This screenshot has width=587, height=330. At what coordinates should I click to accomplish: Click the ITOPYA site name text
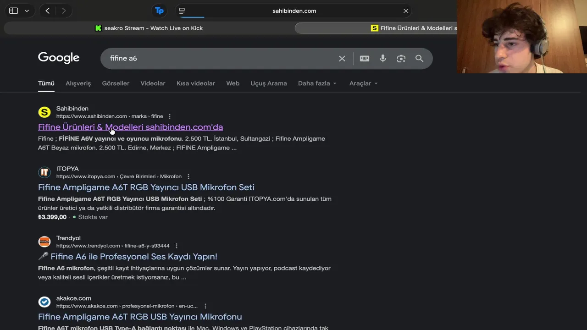(67, 169)
